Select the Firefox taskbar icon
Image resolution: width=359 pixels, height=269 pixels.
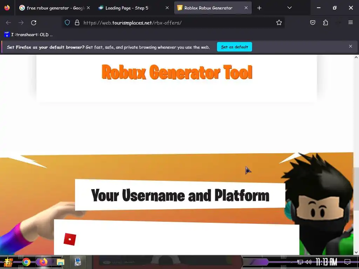point(43,262)
